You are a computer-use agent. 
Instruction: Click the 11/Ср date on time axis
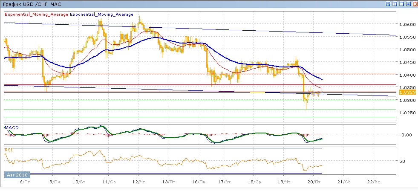[110, 181]
